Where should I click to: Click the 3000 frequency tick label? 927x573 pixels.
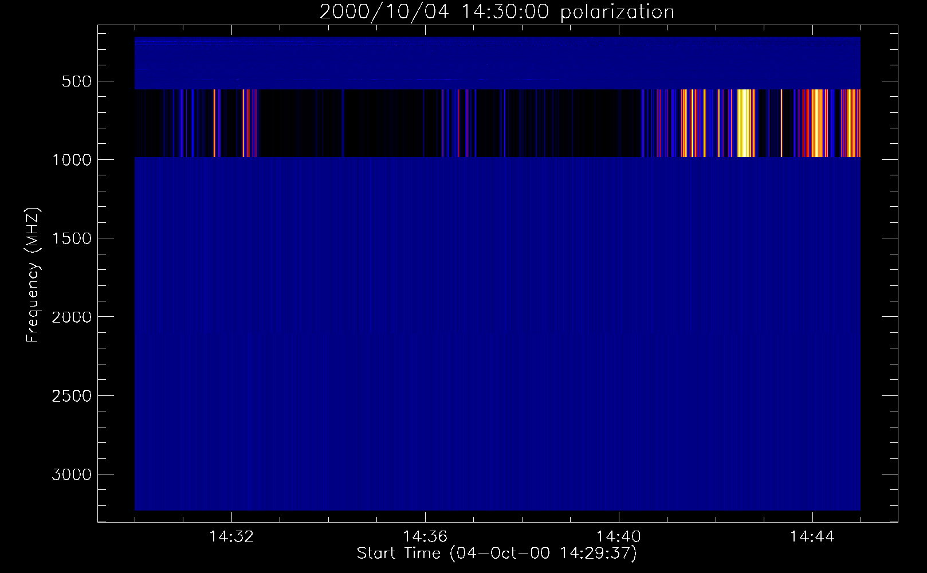coord(72,474)
